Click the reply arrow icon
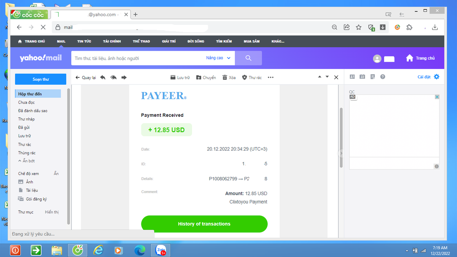This screenshot has height=257, width=457. pos(103,77)
